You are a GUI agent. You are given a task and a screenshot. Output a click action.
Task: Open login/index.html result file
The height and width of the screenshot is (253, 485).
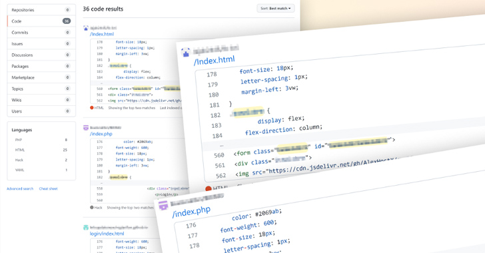pyautogui.click(x=107, y=234)
